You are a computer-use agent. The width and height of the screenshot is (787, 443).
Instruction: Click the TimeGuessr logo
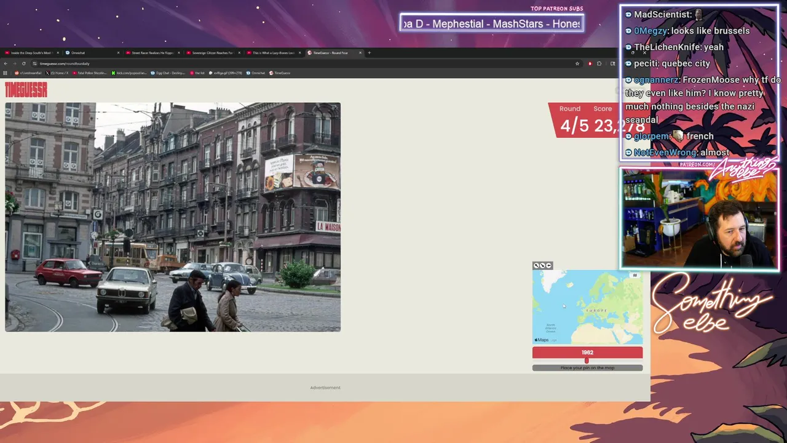click(26, 90)
